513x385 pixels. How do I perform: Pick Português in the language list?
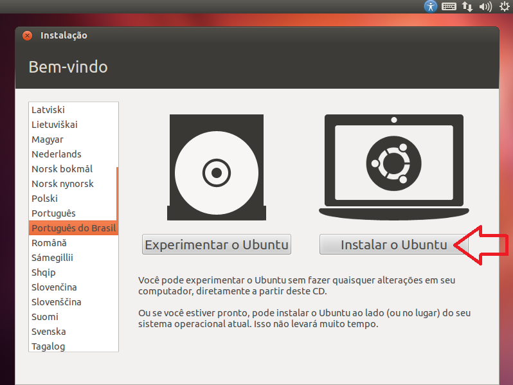pos(73,213)
